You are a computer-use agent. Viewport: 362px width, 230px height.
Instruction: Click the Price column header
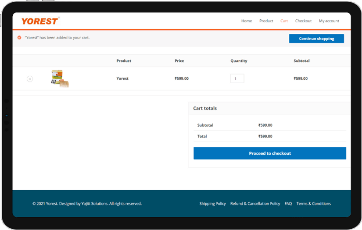click(x=179, y=61)
